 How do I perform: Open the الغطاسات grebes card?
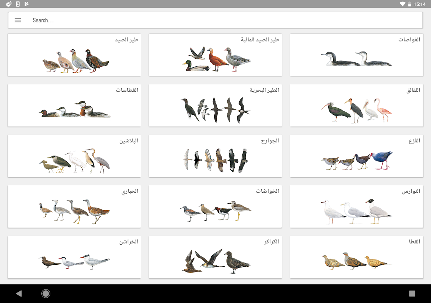(x=74, y=106)
